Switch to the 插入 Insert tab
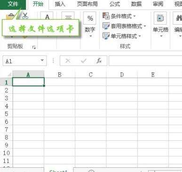Screen dimensions: 182x172 tap(60, 4)
